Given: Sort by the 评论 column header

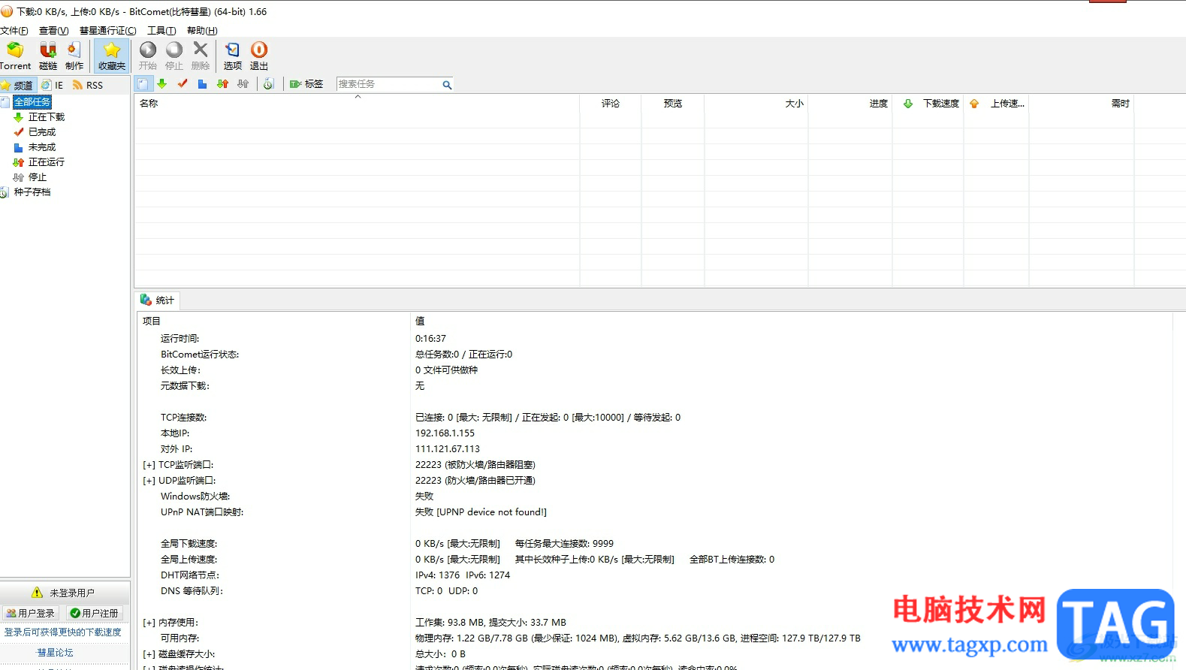Looking at the screenshot, I should click(x=611, y=104).
